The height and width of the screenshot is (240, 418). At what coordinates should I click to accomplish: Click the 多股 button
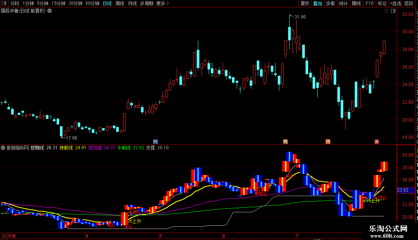[330, 3]
